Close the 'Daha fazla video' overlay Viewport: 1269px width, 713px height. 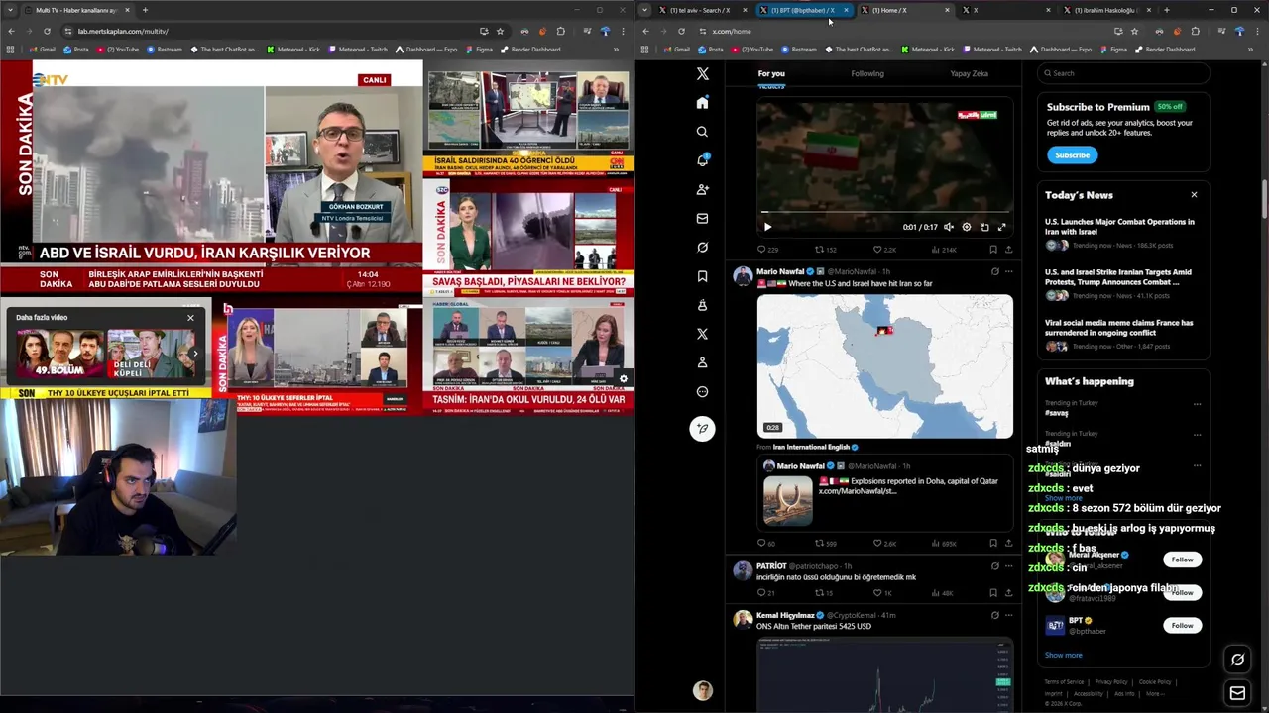pyautogui.click(x=190, y=318)
